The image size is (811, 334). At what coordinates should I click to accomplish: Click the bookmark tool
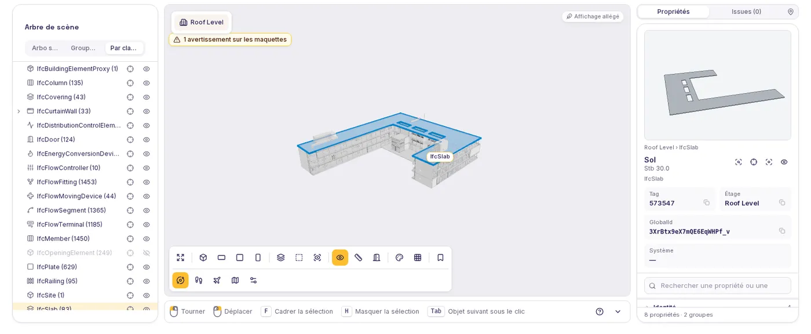tap(440, 258)
